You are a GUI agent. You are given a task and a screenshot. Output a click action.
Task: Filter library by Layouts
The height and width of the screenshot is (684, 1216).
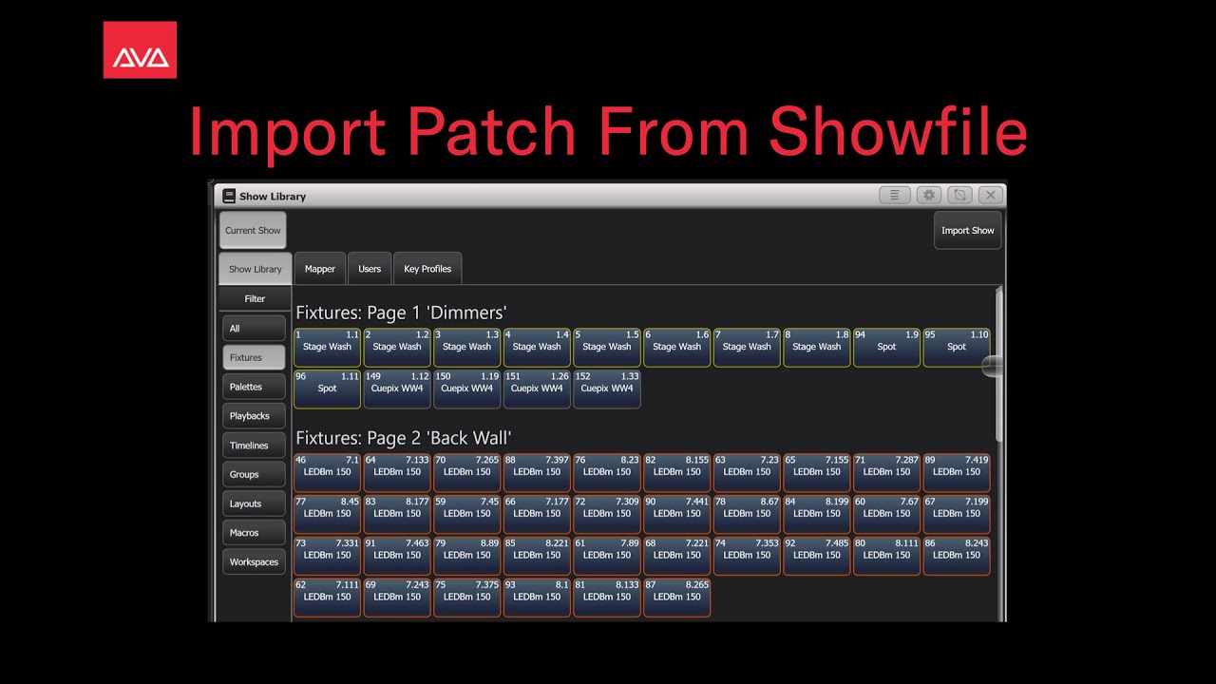click(x=254, y=503)
